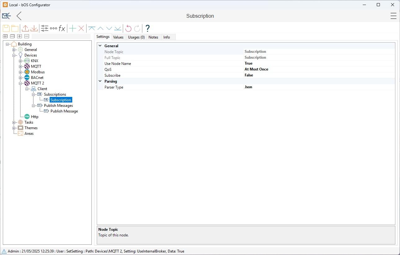Viewport: 400px width, 255px height.
Task: Select the Areas tree item
Action: coord(29,134)
